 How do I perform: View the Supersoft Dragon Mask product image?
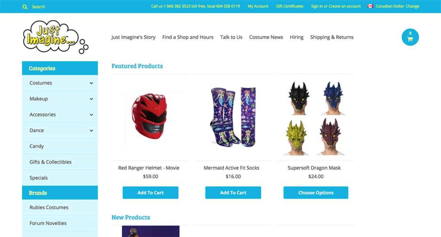[x=316, y=118]
